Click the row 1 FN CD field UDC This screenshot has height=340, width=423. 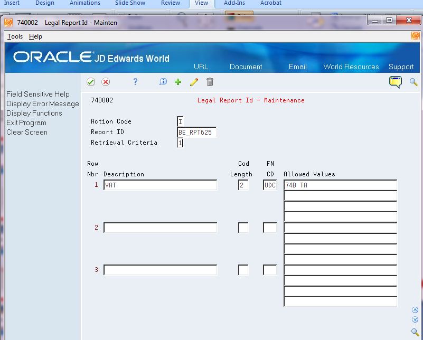coord(270,185)
